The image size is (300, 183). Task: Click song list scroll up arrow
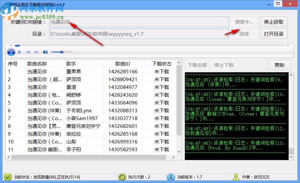coord(179,63)
